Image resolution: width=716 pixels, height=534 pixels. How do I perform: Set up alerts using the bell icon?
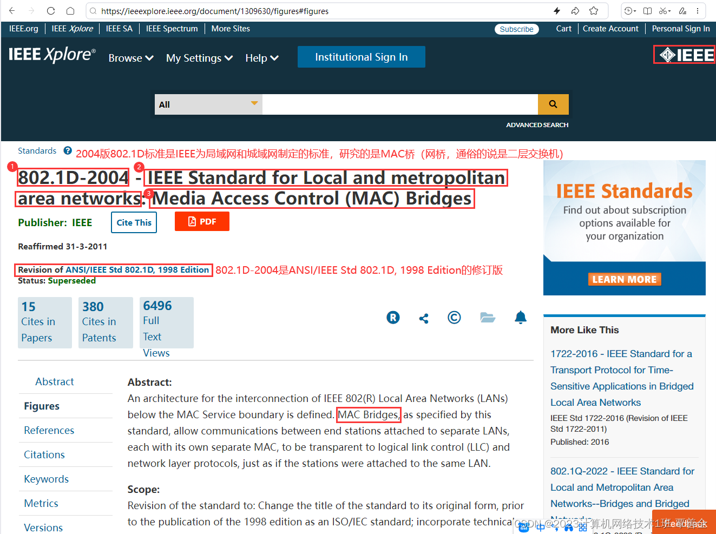520,318
